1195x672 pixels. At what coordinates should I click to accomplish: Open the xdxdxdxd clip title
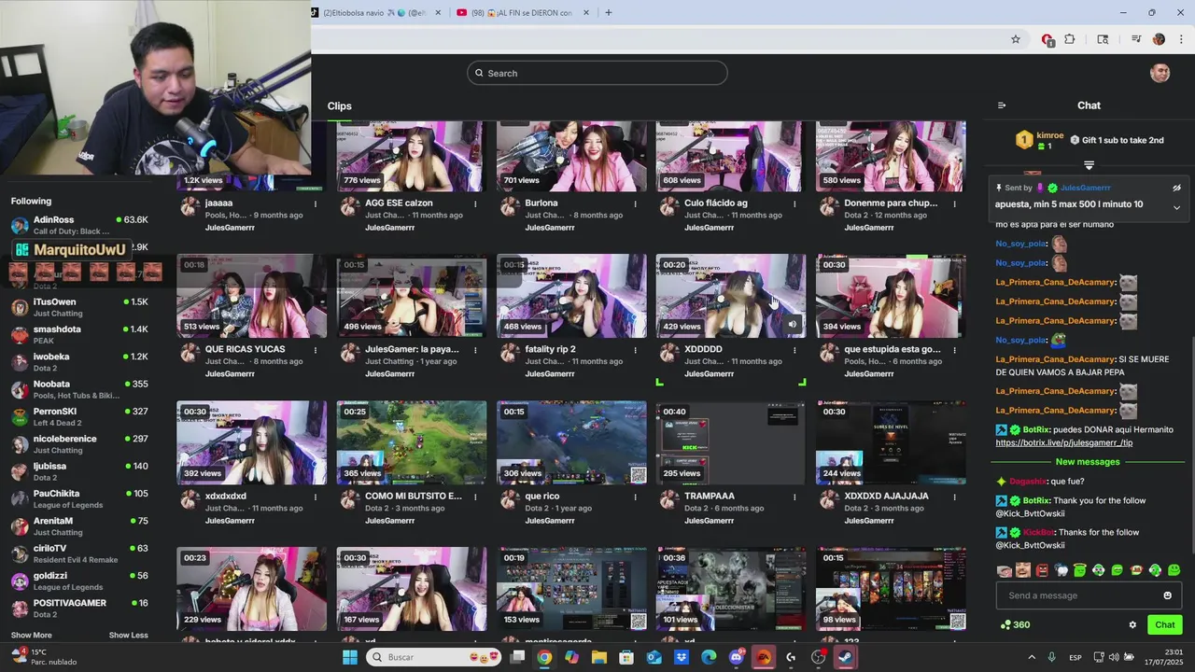226,496
